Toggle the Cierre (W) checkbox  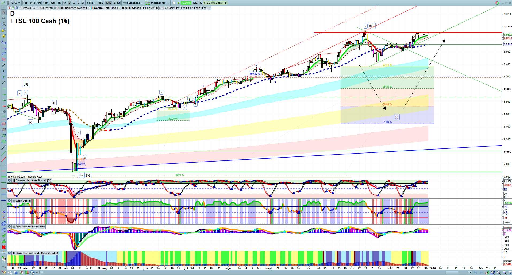click(39, 8)
